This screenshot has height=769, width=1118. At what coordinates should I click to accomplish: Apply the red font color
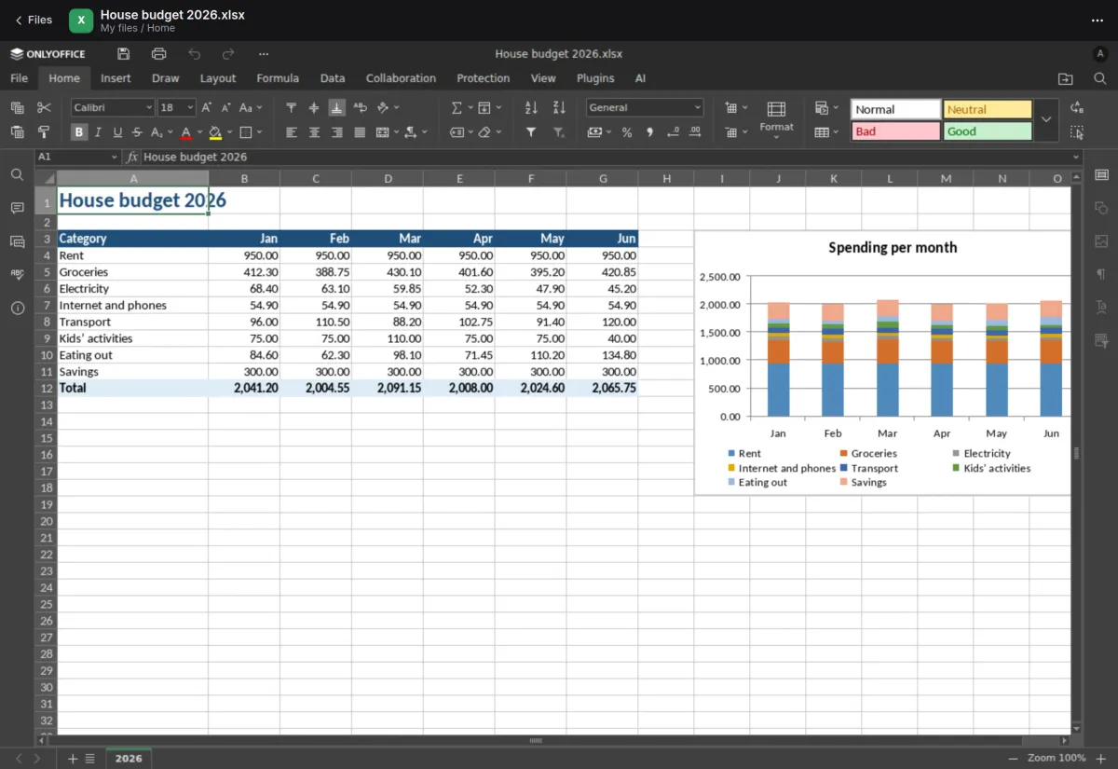(x=185, y=132)
